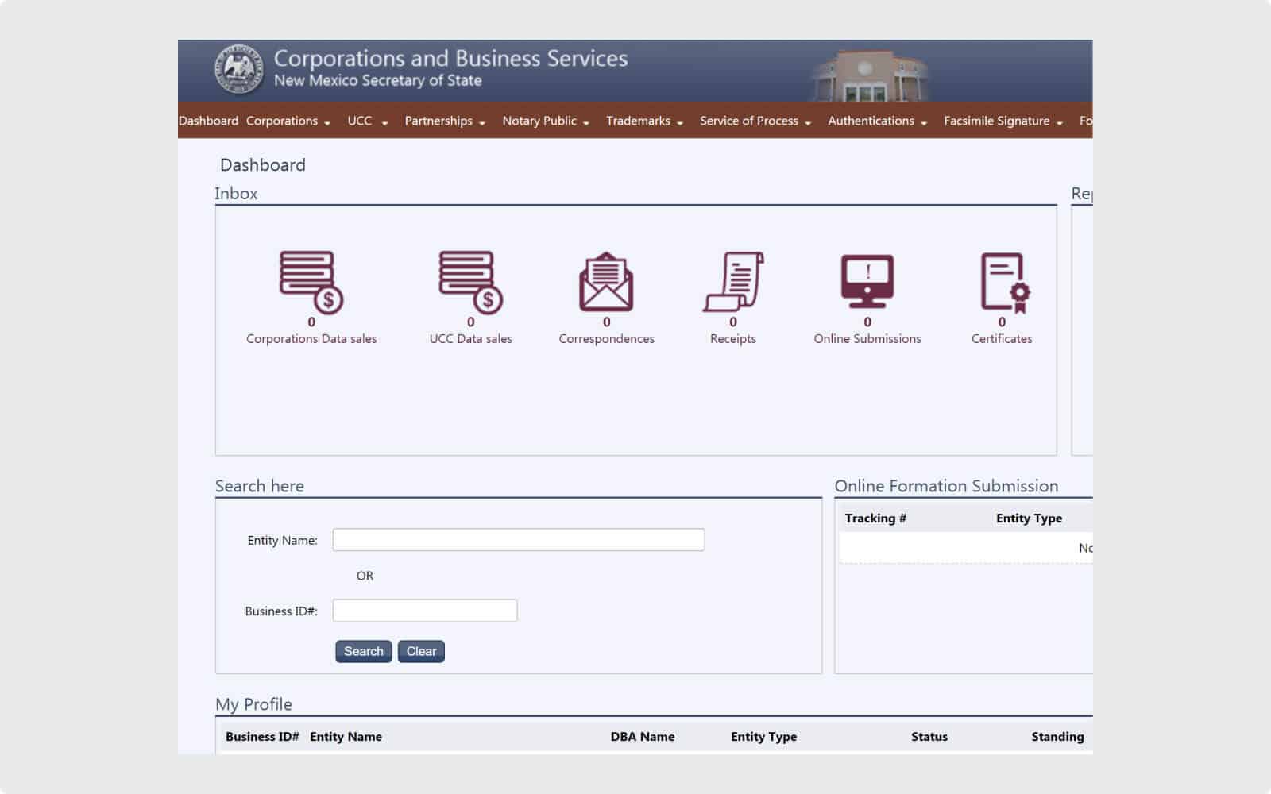
Task: Click the Online Submissions label
Action: coord(867,338)
